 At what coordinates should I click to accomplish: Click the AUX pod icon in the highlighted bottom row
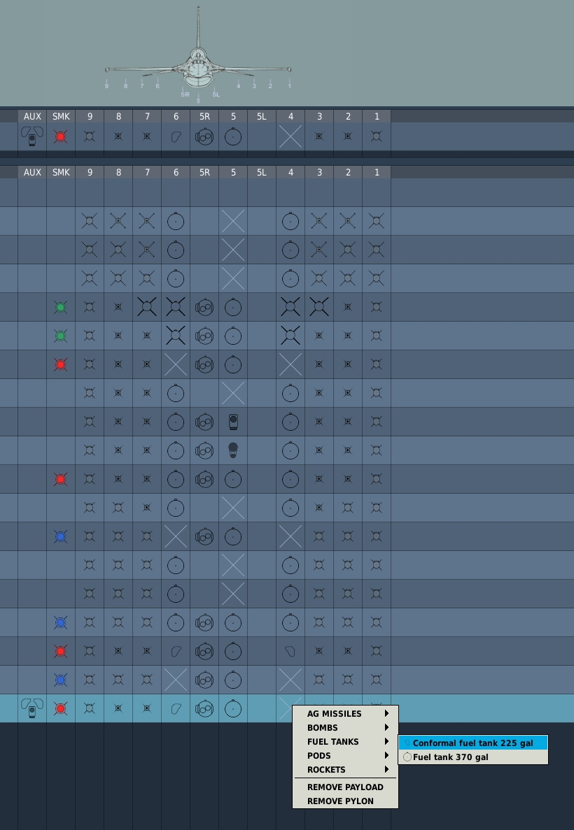pos(32,708)
